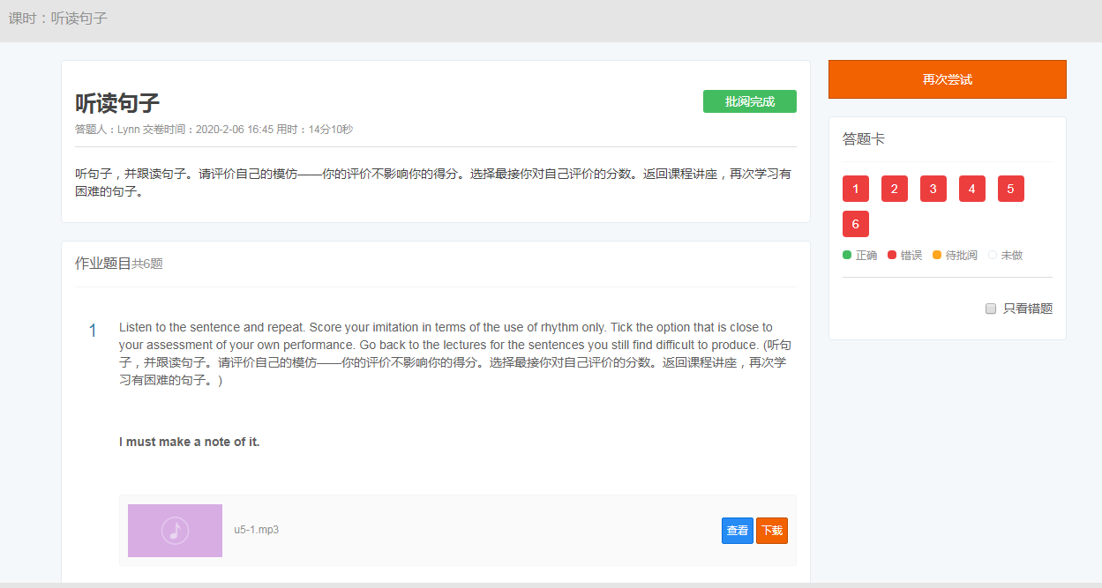
Task: Click the 作业题目 section heading
Action: [103, 263]
